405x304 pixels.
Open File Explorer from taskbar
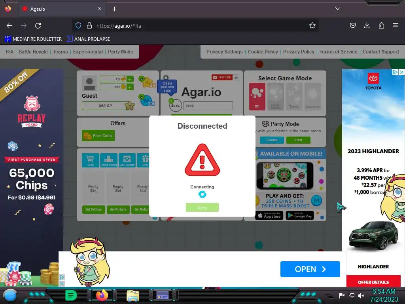[133, 295]
